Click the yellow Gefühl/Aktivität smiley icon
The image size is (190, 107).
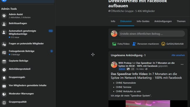click(x=163, y=44)
